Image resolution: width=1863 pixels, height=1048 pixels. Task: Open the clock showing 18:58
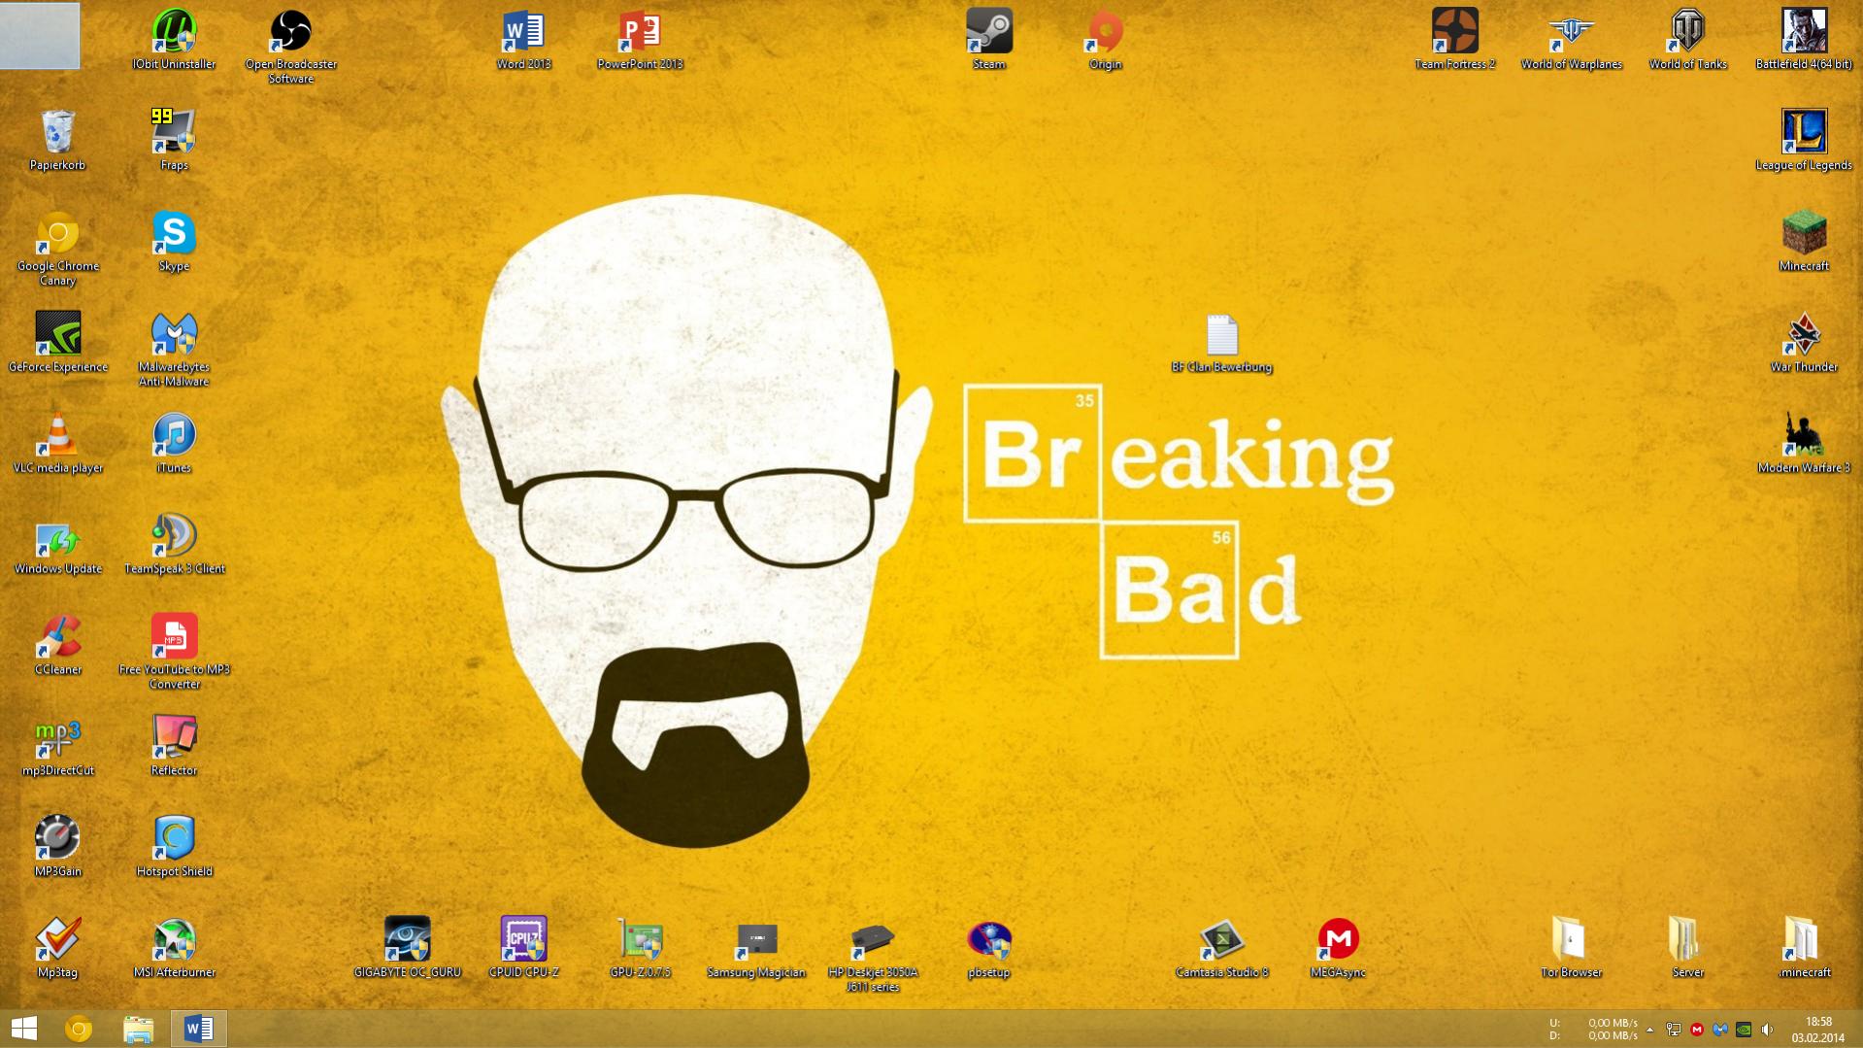(x=1818, y=1030)
